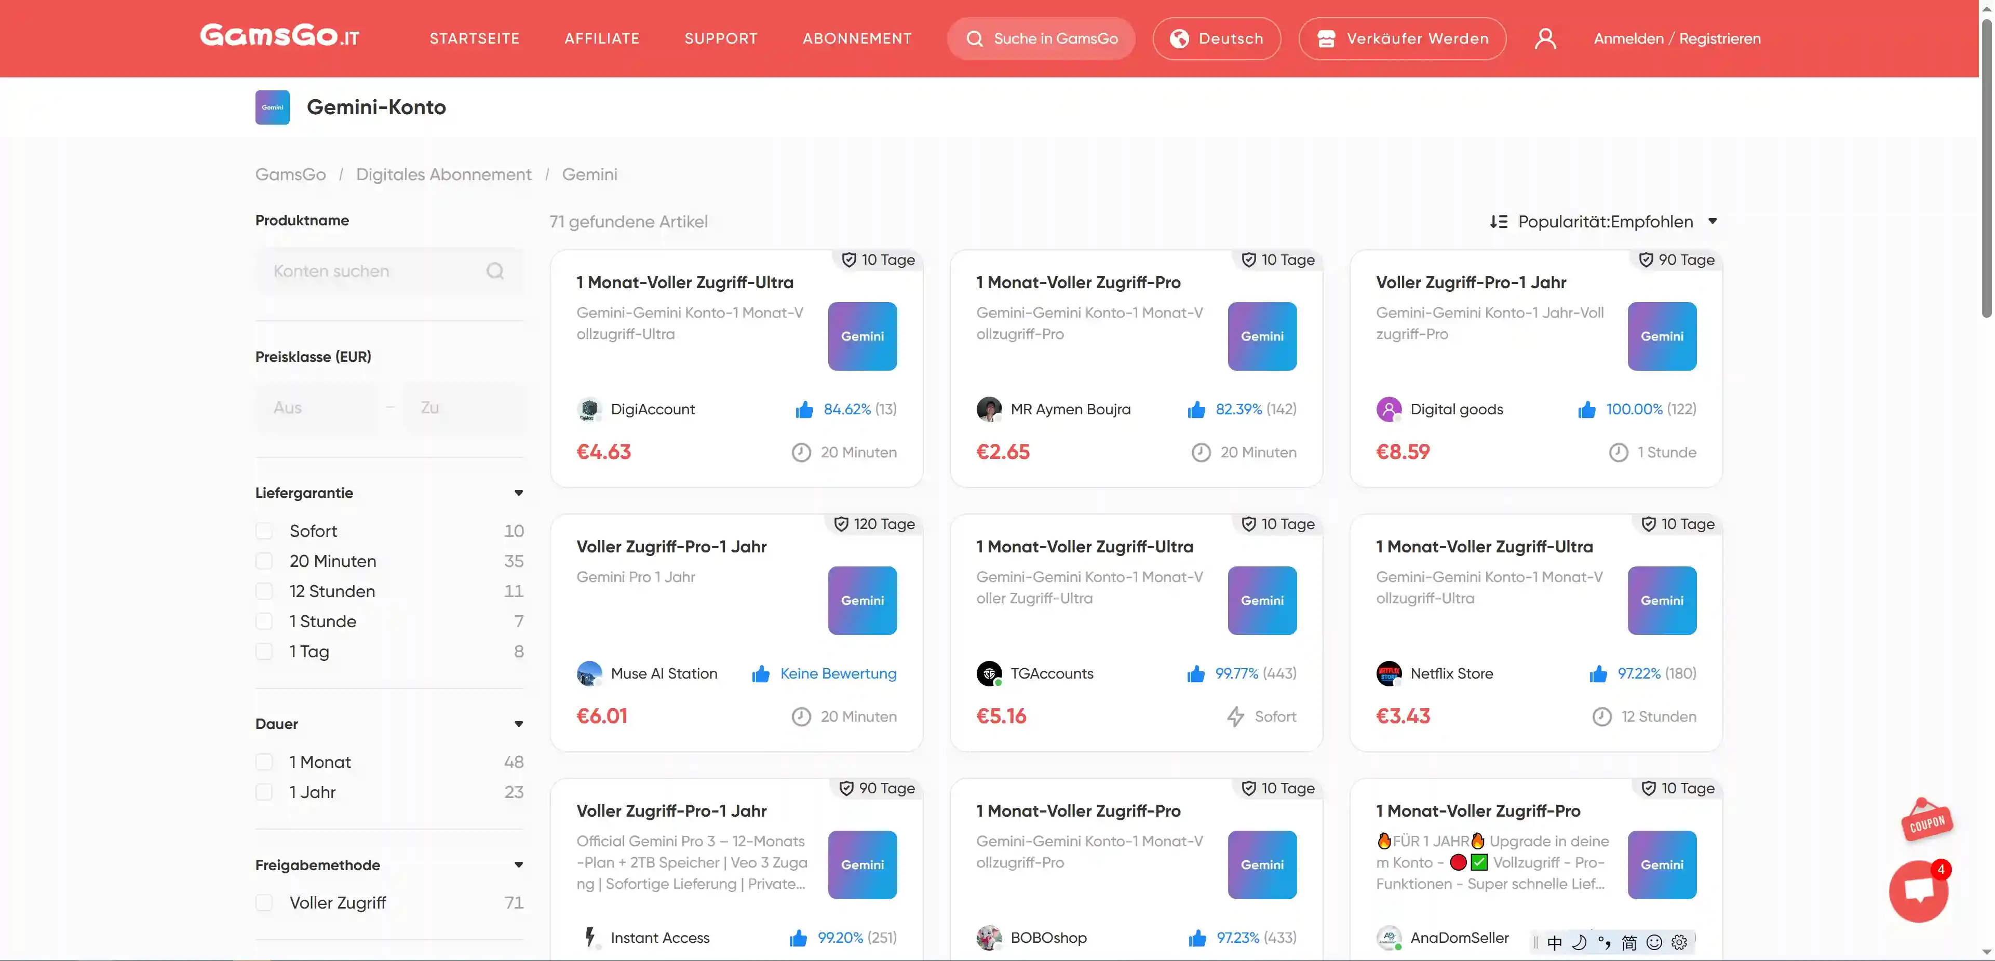Check the 1 Monat duration filter
Image resolution: width=1995 pixels, height=961 pixels.
point(264,761)
